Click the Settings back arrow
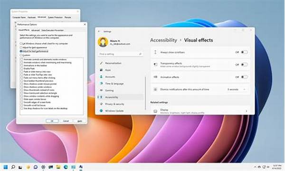This screenshot has width=285, height=171. [99, 31]
